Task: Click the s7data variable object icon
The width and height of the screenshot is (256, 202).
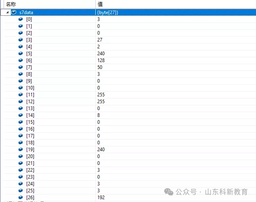Action: tap(14, 12)
